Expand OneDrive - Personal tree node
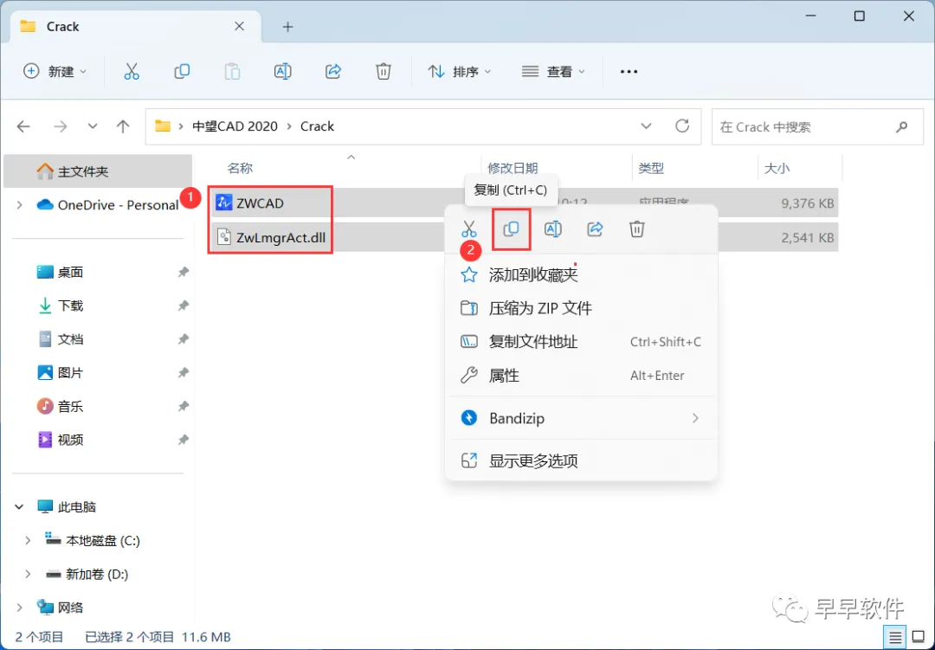 pyautogui.click(x=20, y=205)
